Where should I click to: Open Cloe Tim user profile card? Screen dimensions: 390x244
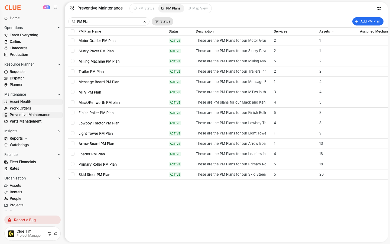pyautogui.click(x=32, y=233)
